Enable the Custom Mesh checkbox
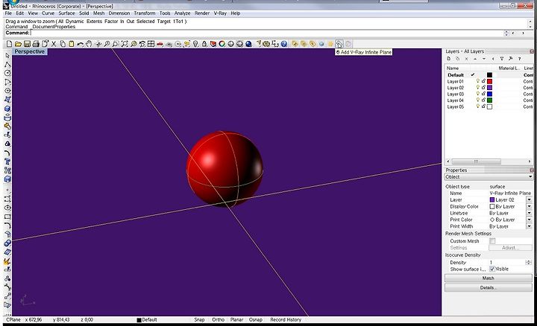The image size is (537, 326). pos(492,241)
